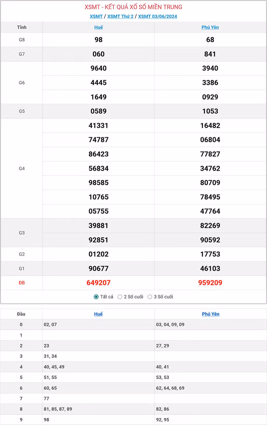Click the Đầu 0 values "02, 07"
Image resolution: width=267 pixels, height=425 pixels.
pos(50,324)
